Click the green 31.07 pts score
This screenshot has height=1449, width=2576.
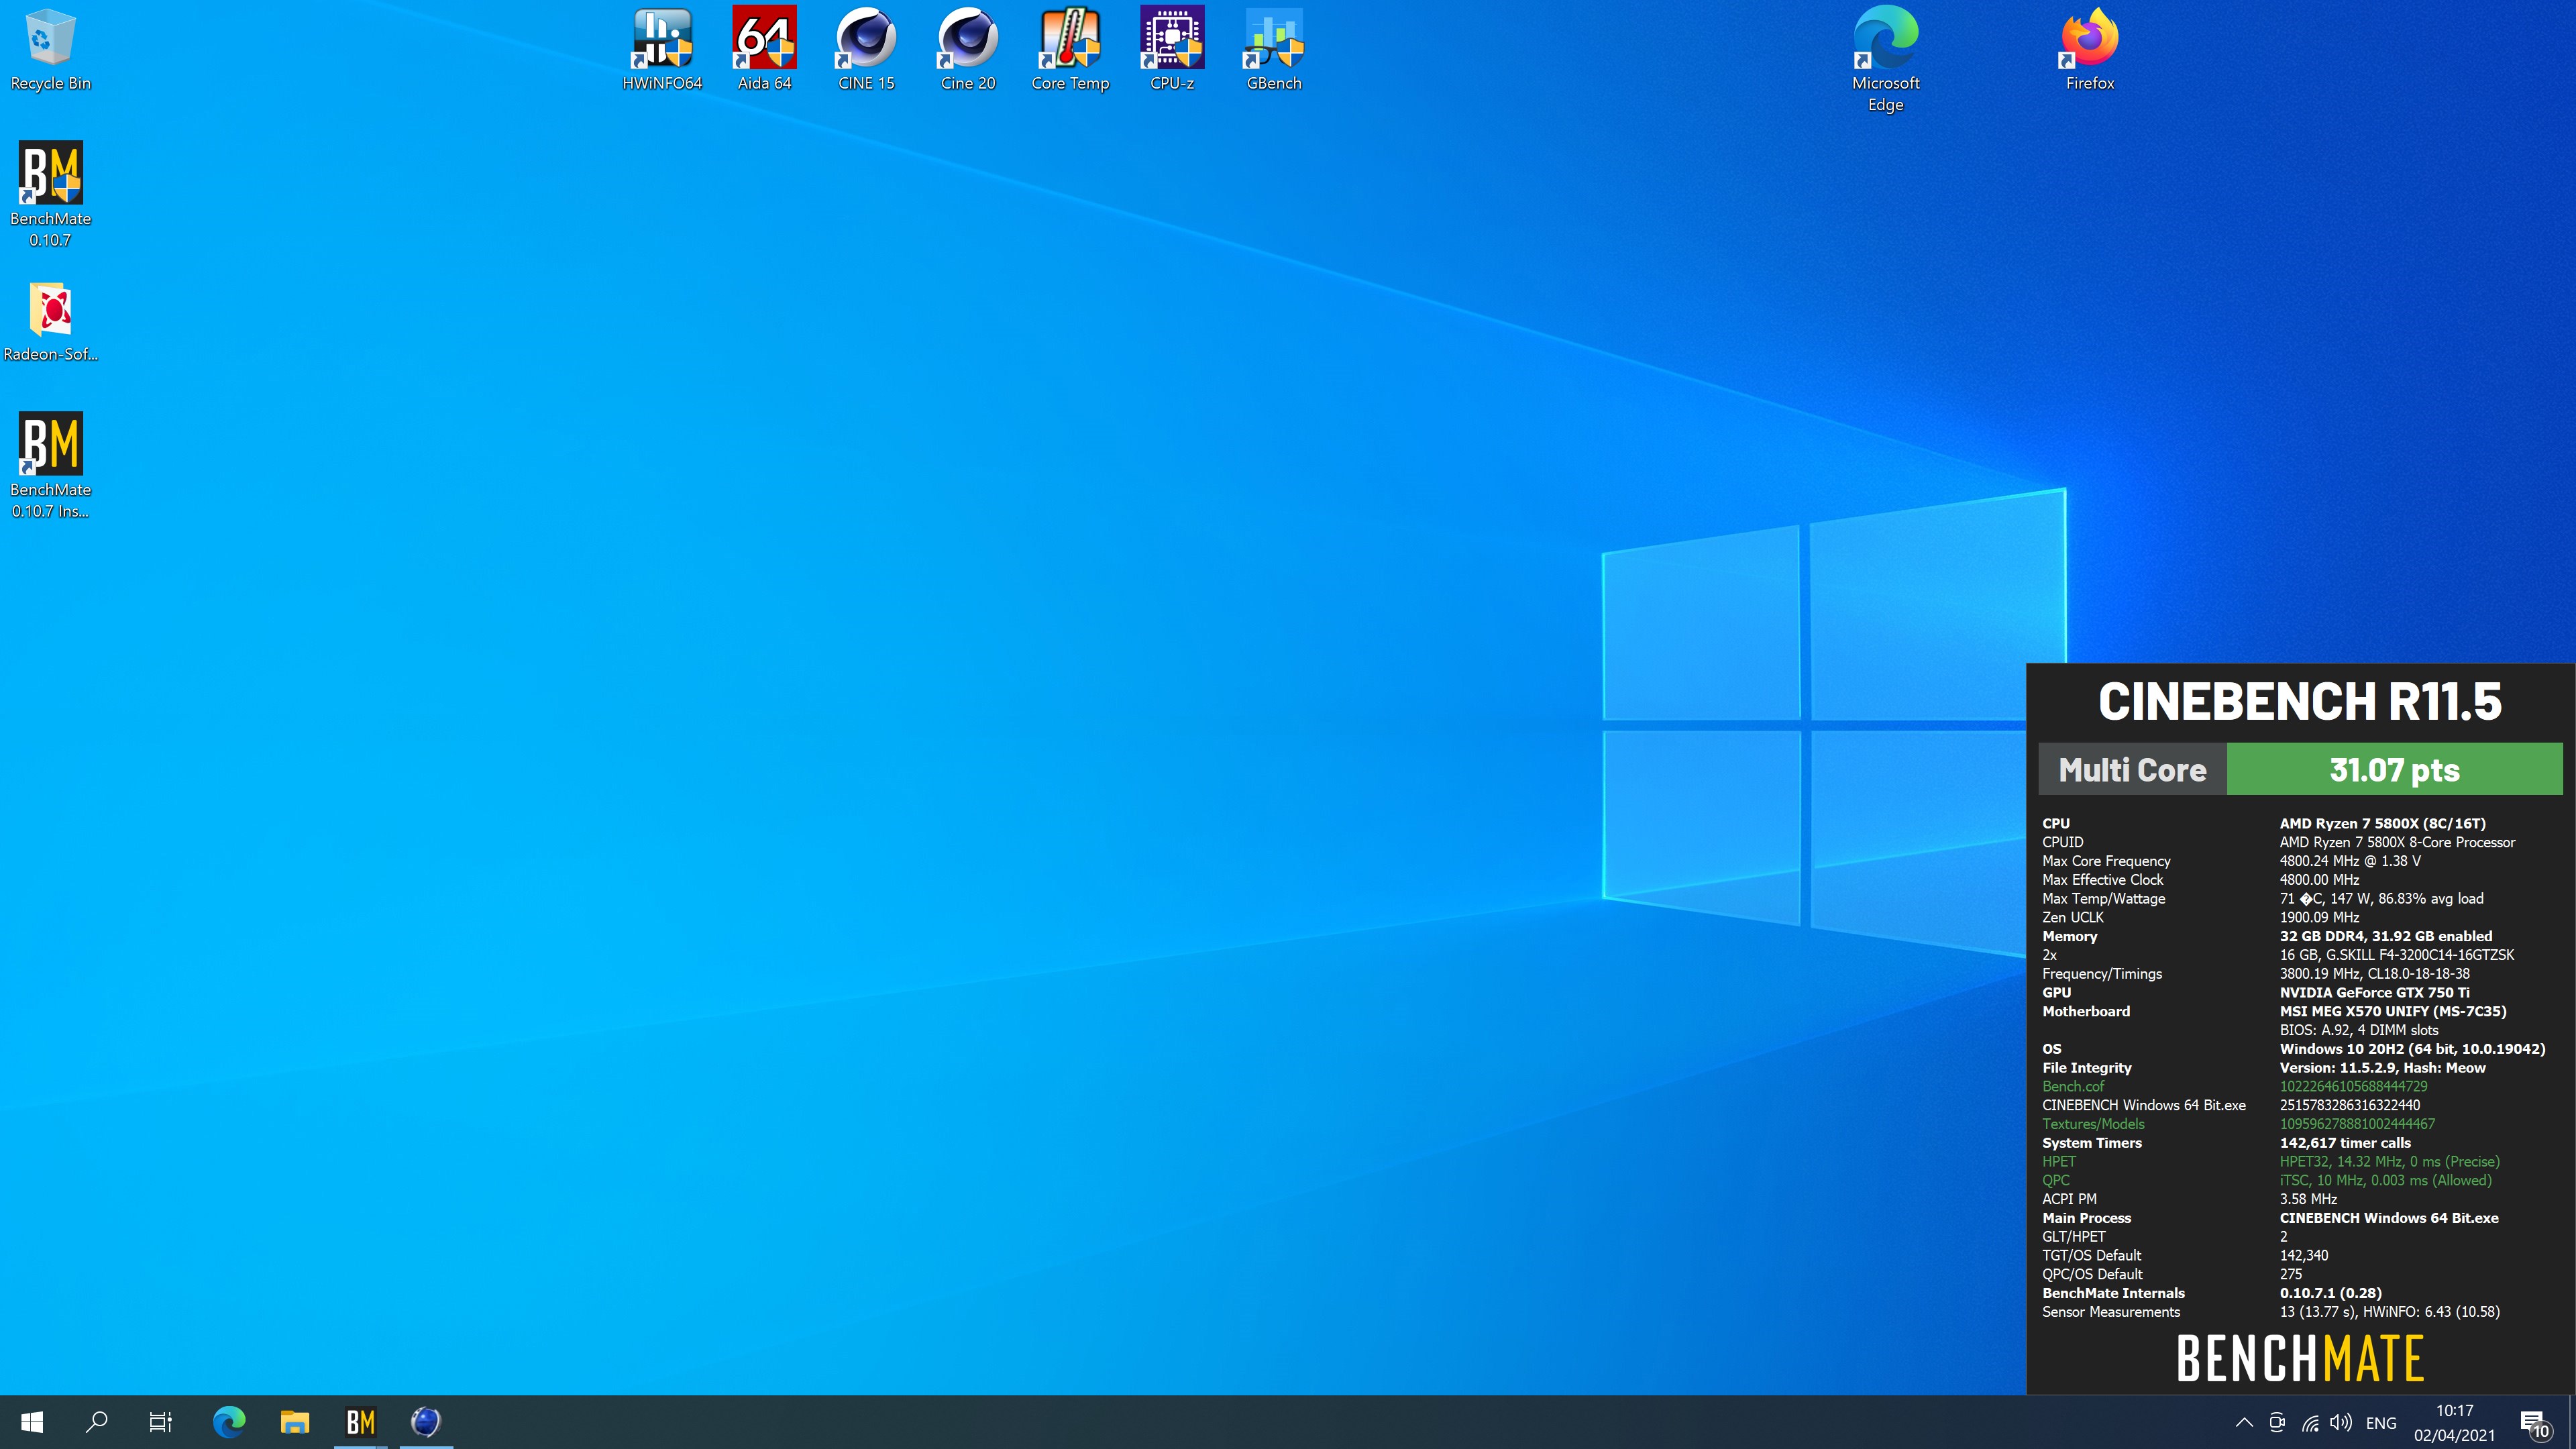[x=2394, y=769]
